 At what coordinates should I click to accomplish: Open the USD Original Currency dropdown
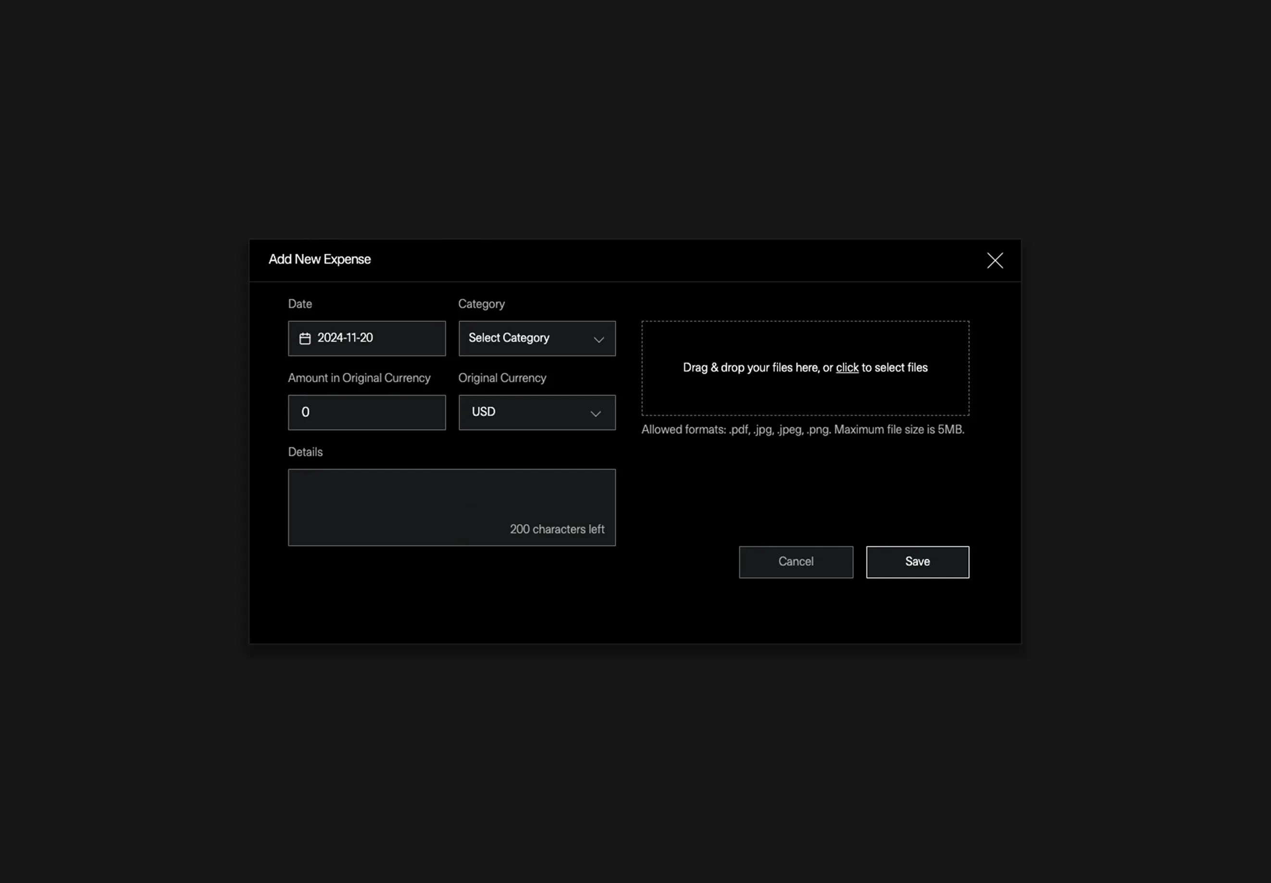click(526, 413)
